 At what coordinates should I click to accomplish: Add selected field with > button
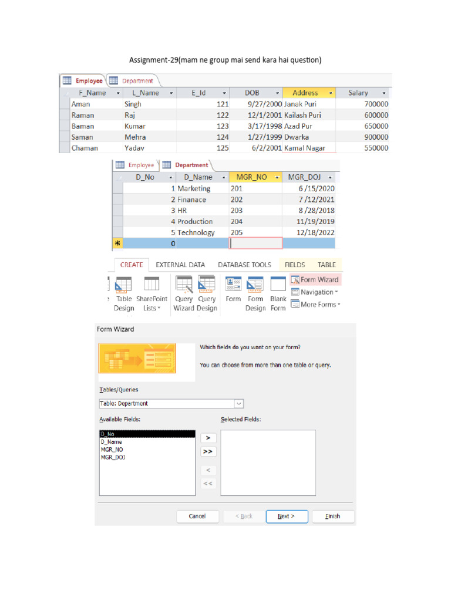[x=208, y=438]
